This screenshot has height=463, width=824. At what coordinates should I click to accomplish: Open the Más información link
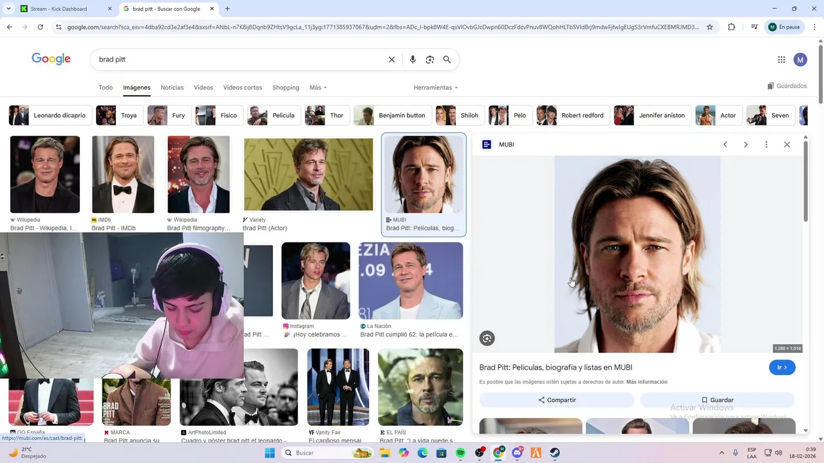pyautogui.click(x=646, y=382)
